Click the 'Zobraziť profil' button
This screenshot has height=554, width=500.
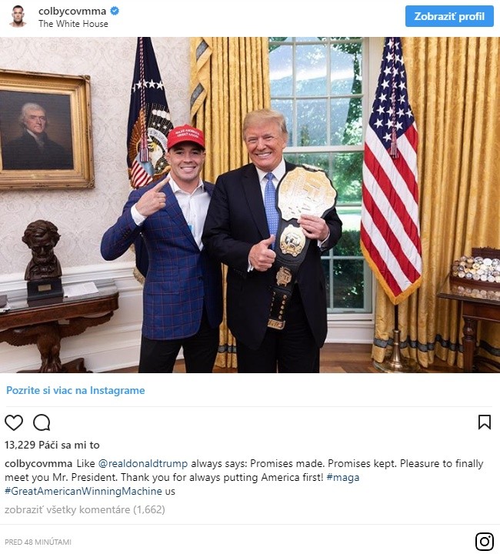point(449,16)
